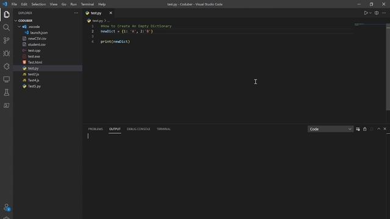Open the Explorer view in activity bar
The image size is (390, 219).
7,15
